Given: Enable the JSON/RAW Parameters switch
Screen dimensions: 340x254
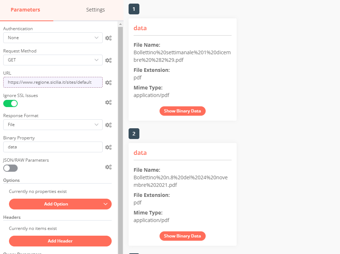Looking at the screenshot, I should click(10, 168).
